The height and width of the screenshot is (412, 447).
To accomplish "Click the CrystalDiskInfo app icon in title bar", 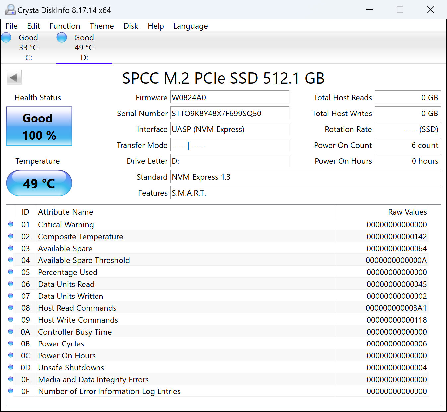I will [x=10, y=10].
